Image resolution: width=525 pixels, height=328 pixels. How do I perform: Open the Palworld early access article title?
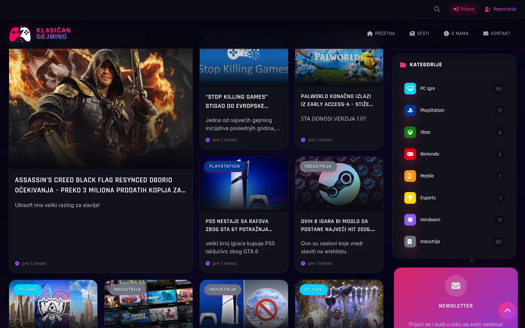(x=337, y=100)
